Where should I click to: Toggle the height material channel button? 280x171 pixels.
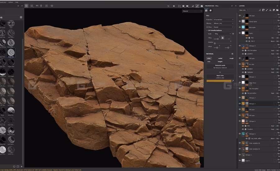pos(220,61)
